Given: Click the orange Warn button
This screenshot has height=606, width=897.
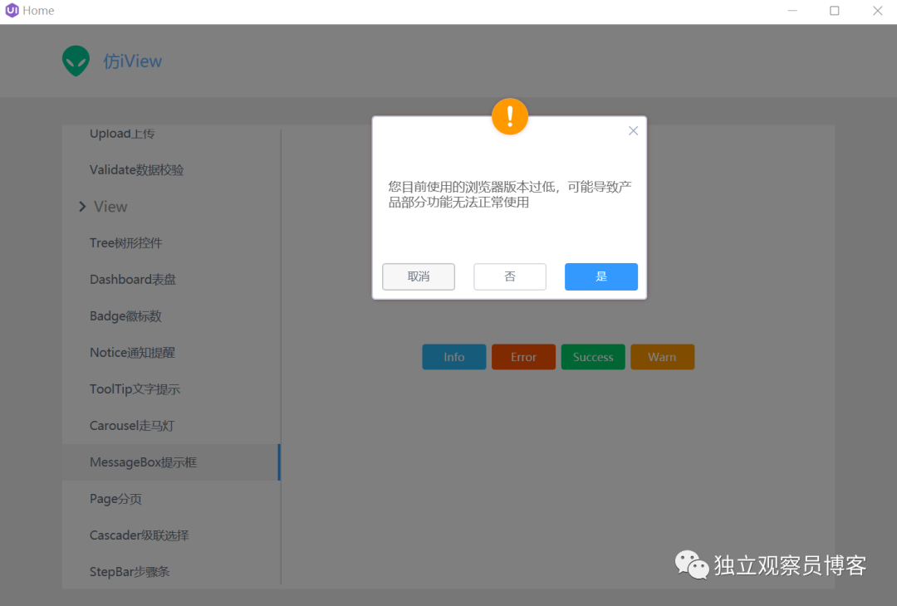Looking at the screenshot, I should 663,357.
